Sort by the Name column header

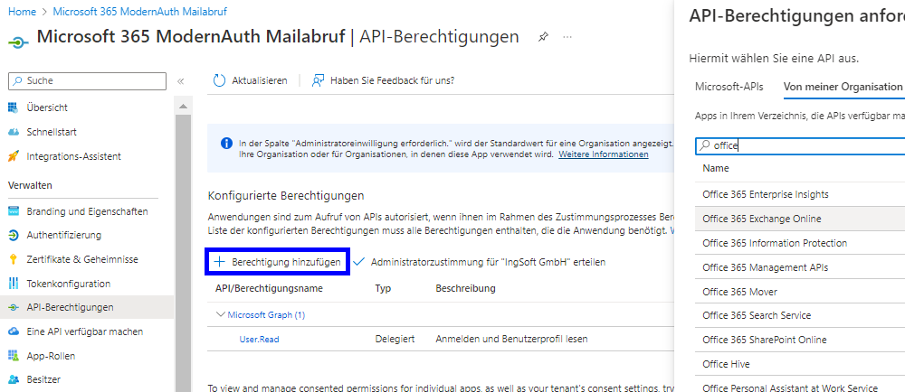(716, 168)
